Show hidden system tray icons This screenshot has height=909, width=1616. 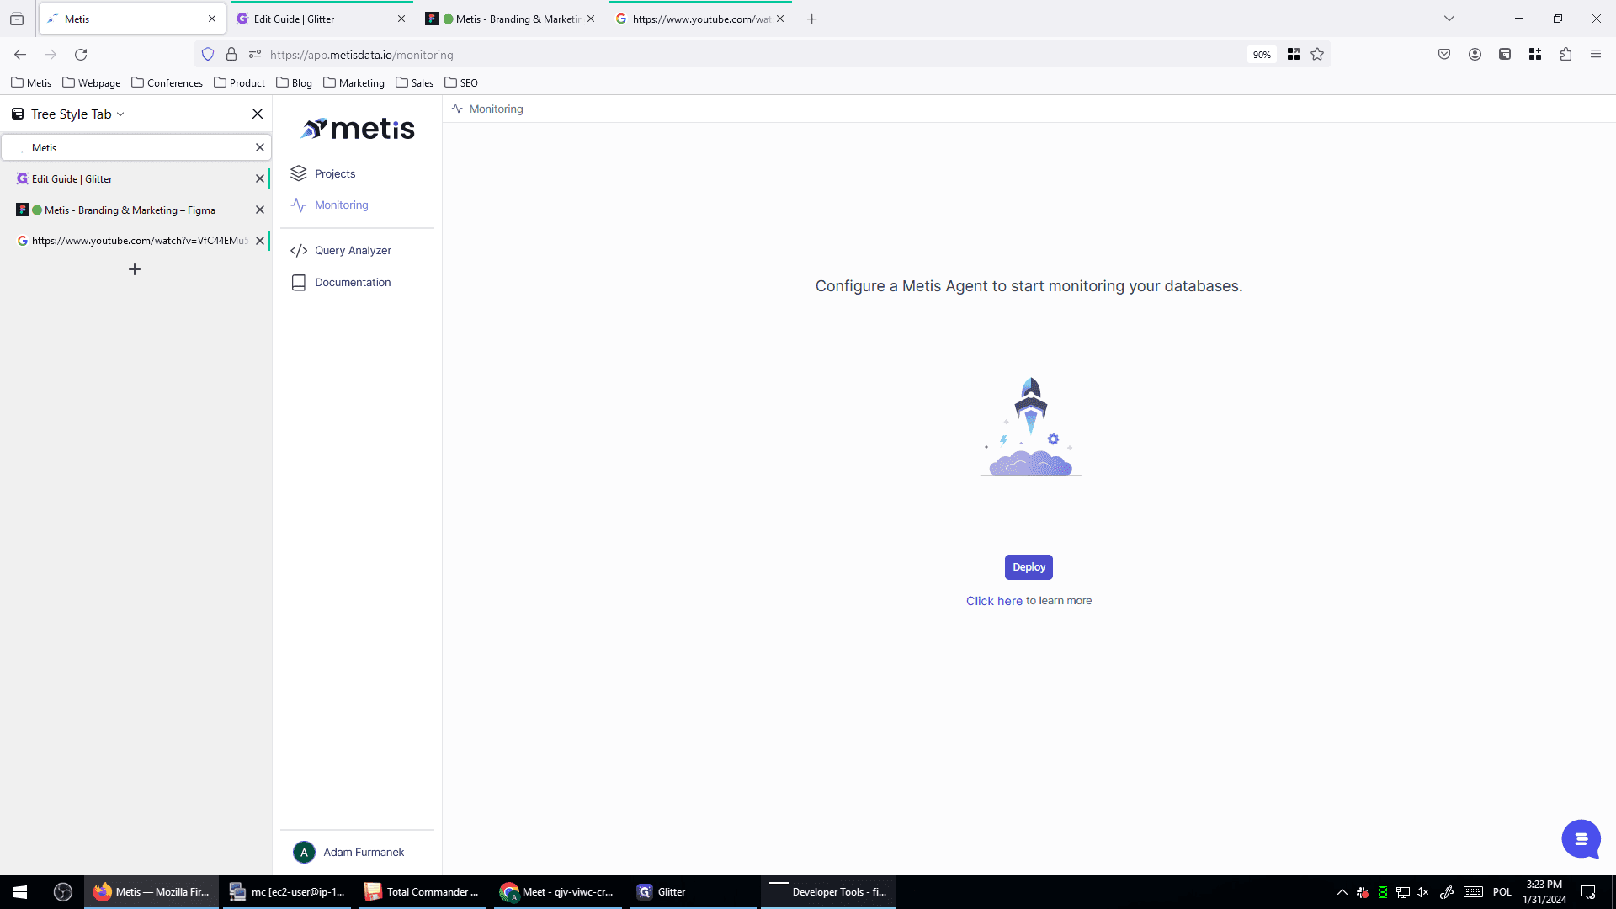(1342, 892)
